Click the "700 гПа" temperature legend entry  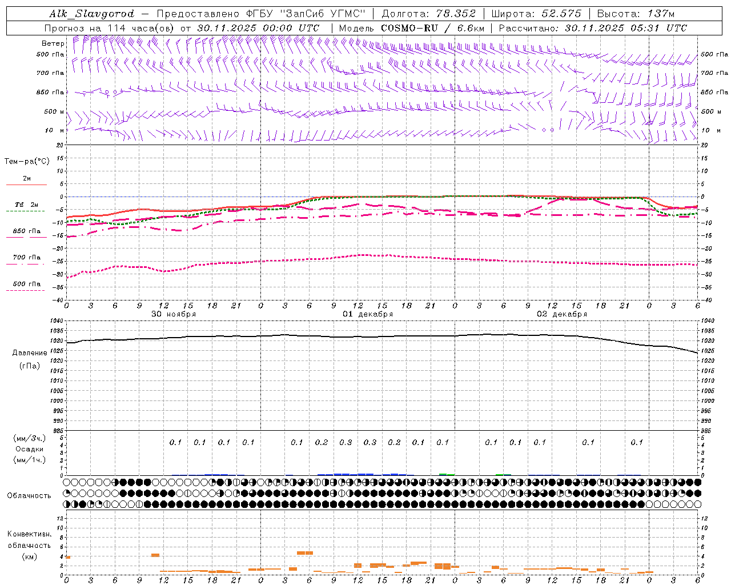pos(27,258)
